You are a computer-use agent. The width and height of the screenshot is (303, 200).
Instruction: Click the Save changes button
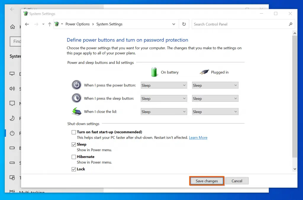(x=207, y=181)
